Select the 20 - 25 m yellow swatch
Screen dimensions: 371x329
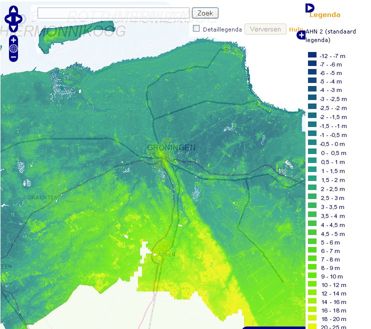(x=312, y=327)
